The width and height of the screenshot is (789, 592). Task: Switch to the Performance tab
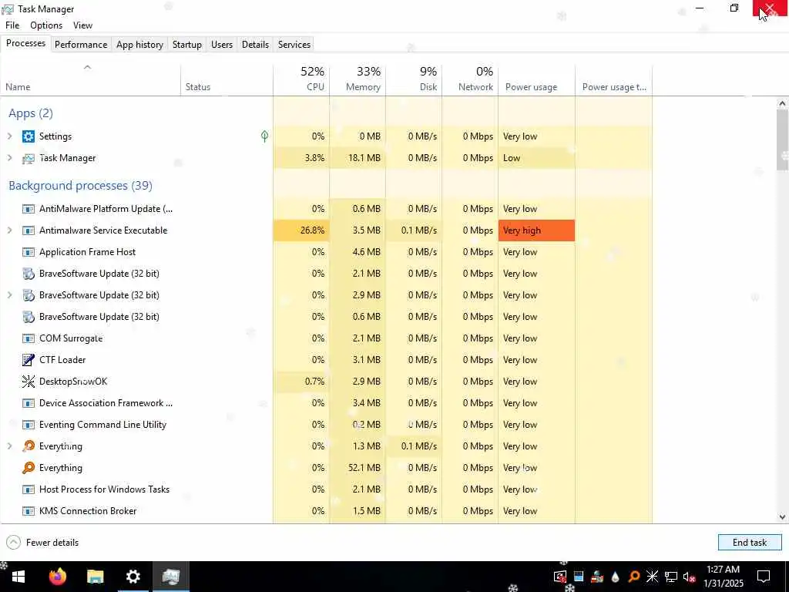click(81, 44)
